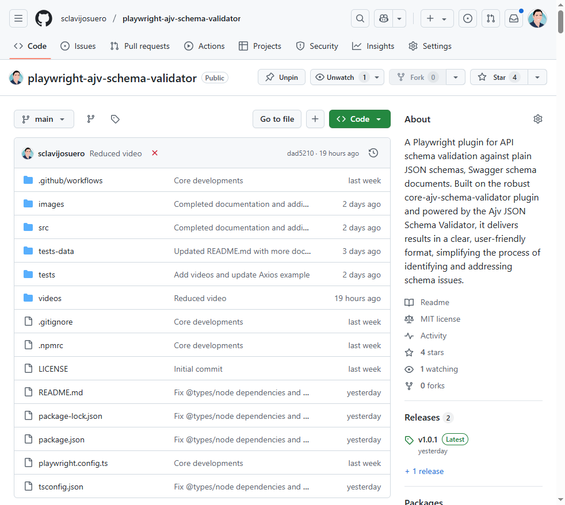This screenshot has height=505, width=565.
Task: Open the Actions tab
Action: (x=204, y=47)
